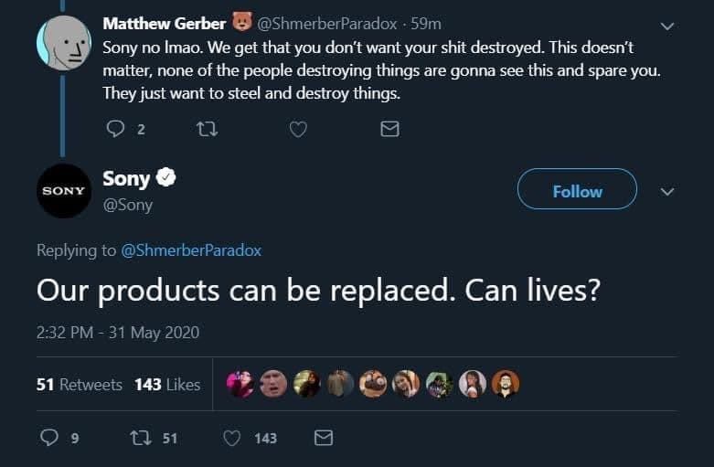
Task: Open @ShmerberParadox replying-to link
Action: (191, 250)
